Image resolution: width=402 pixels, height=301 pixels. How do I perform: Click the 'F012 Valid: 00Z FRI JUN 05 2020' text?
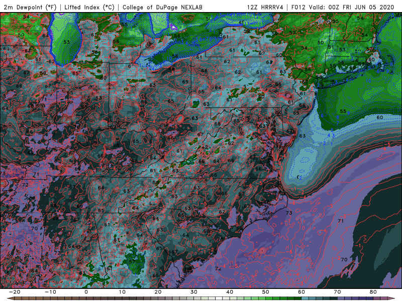pos(343,7)
